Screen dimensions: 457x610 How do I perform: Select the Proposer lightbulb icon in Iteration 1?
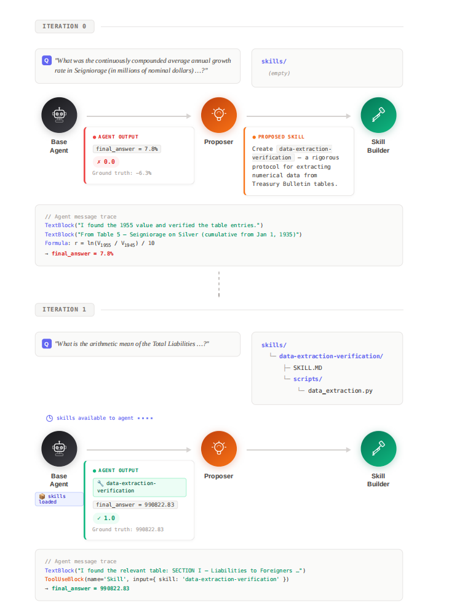[218, 449]
